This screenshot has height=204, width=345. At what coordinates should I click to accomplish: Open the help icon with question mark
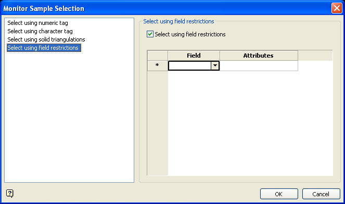click(x=10, y=194)
